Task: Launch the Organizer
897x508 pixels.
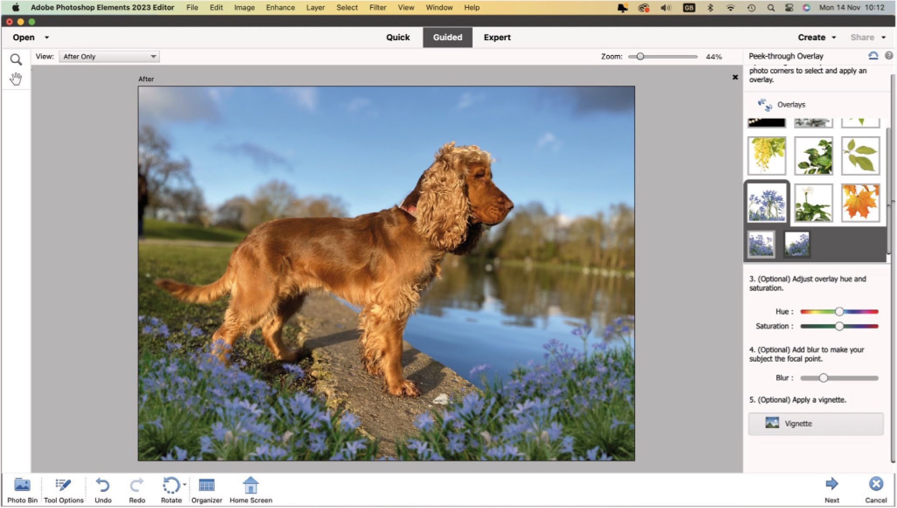Action: (x=206, y=491)
